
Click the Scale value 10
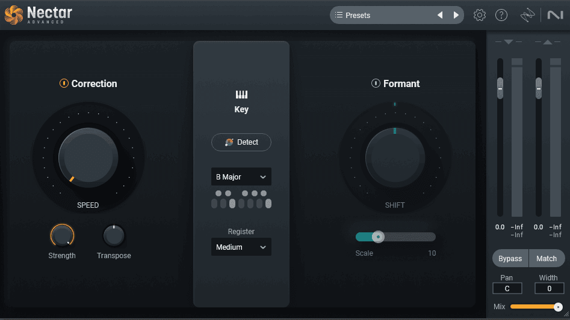coord(432,253)
